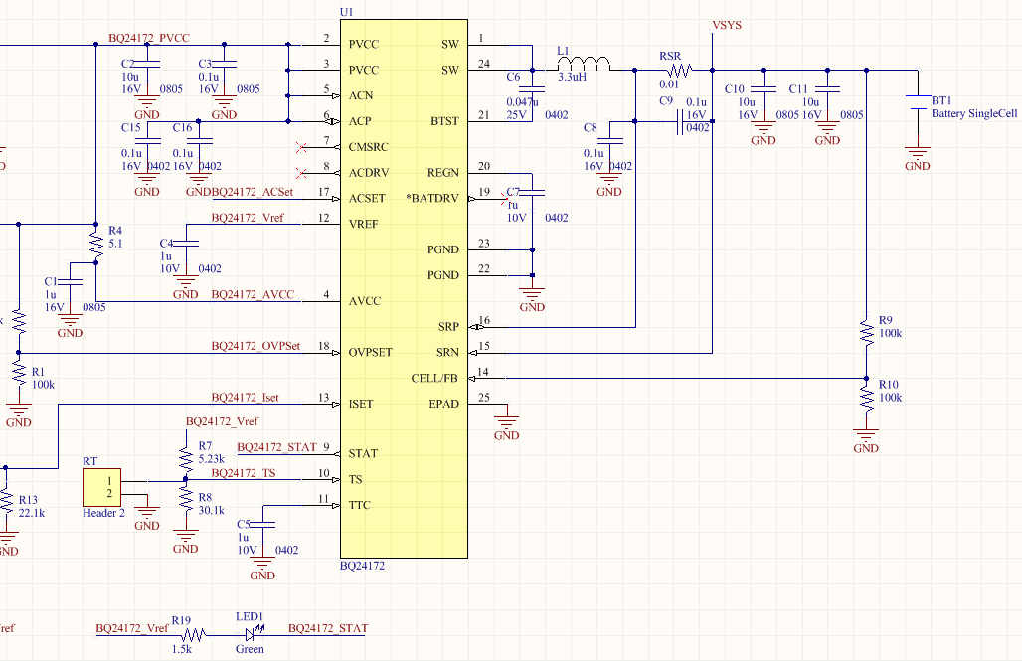Image resolution: width=1022 pixels, height=661 pixels.
Task: Pick the C1 capacitor symbol
Action: click(x=71, y=281)
